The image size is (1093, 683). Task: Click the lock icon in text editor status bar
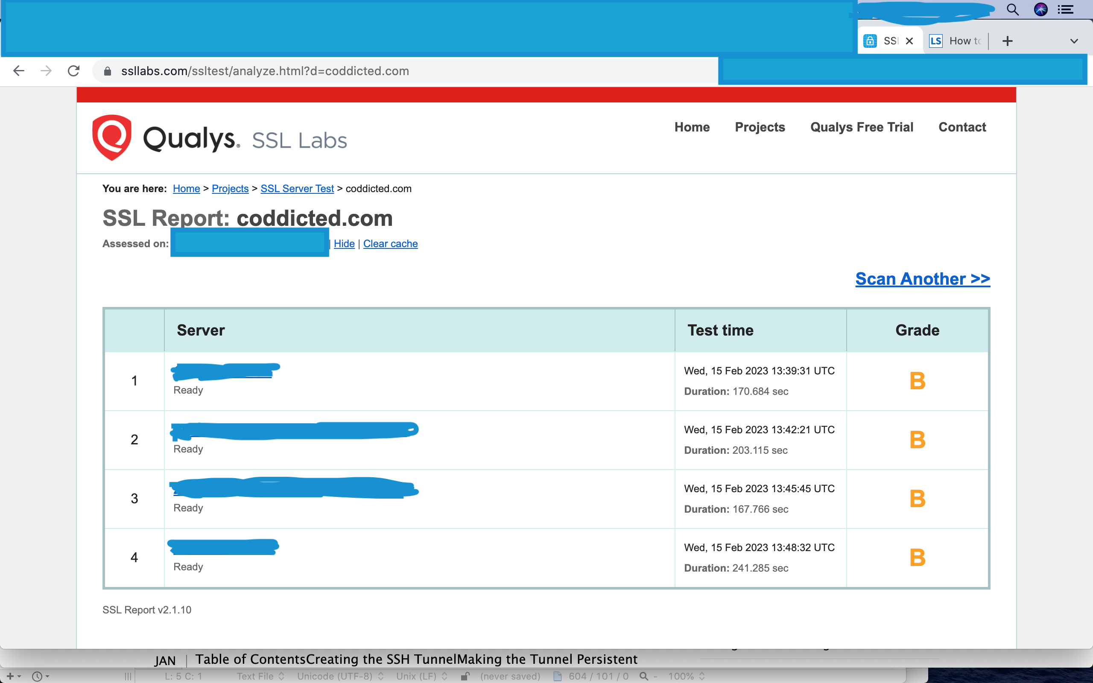465,676
